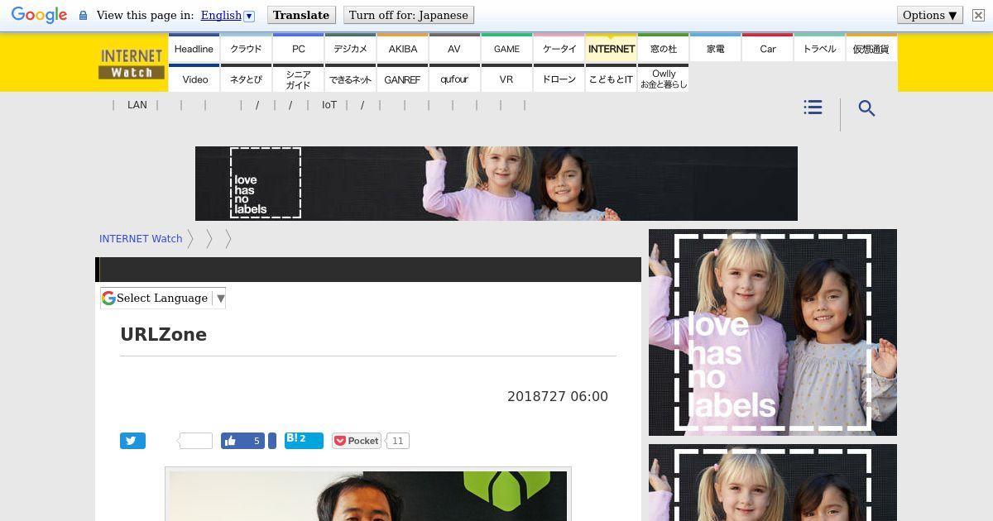This screenshot has width=993, height=521.
Task: Close the Google Translate bar
Action: coord(978,16)
